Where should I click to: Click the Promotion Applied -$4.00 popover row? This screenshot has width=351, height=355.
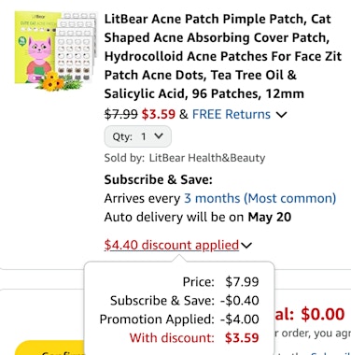179,319
